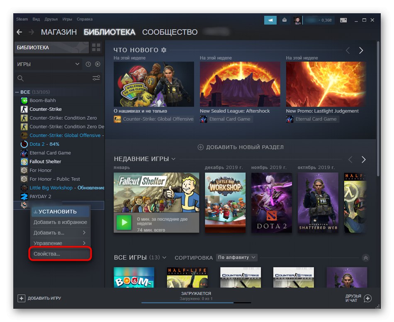Open the Little Big Workshop cover
The height and width of the screenshot is (322, 394).
pyautogui.click(x=225, y=203)
